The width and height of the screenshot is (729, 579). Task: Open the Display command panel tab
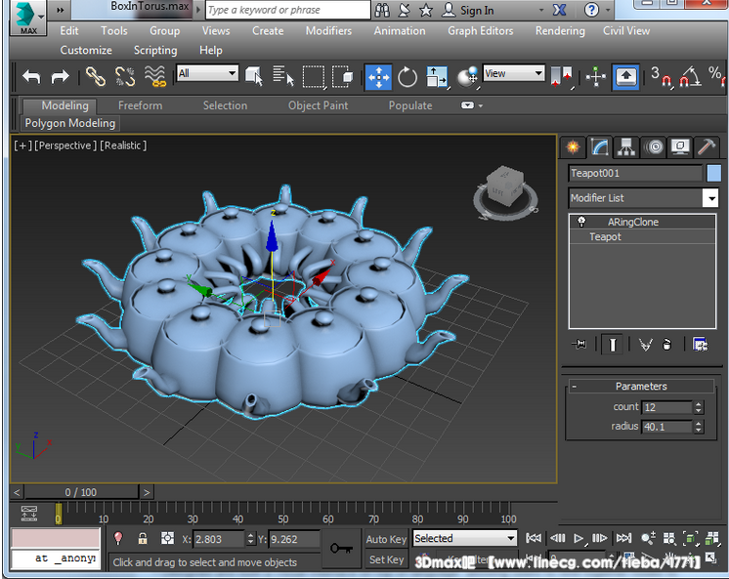coord(680,147)
